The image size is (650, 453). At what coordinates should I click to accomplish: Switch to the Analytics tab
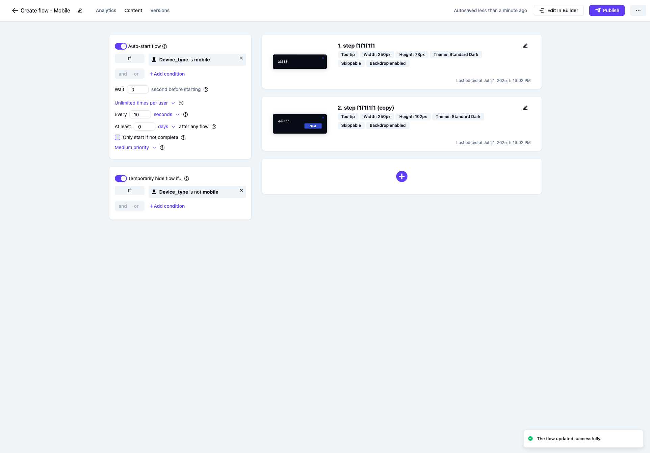[x=106, y=10]
